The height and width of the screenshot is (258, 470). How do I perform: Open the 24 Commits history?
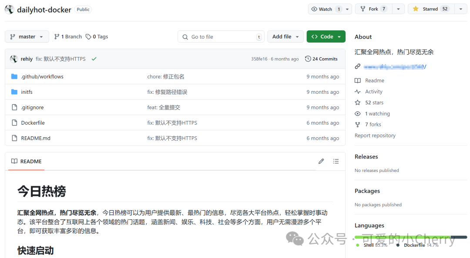click(321, 59)
